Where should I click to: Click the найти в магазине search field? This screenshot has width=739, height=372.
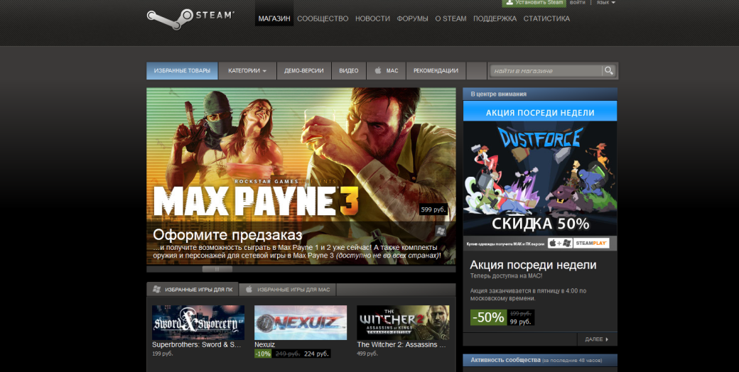click(x=546, y=70)
